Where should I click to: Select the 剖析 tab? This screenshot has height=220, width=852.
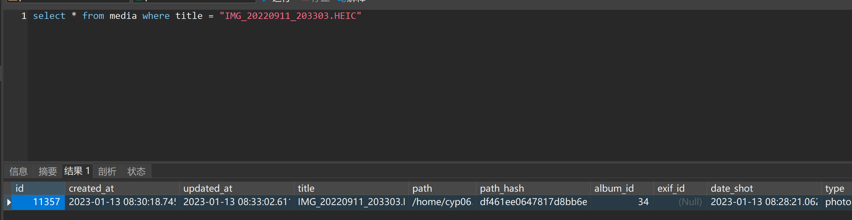pyautogui.click(x=107, y=171)
